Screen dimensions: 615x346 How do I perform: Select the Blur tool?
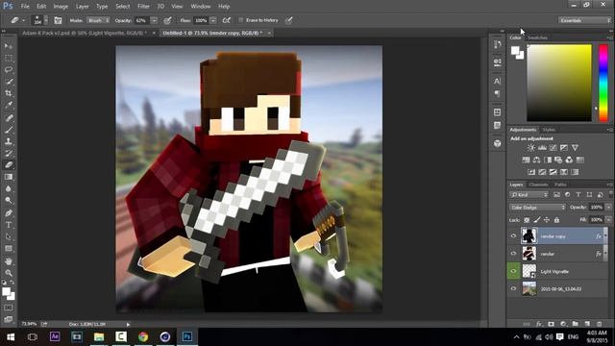click(x=9, y=188)
